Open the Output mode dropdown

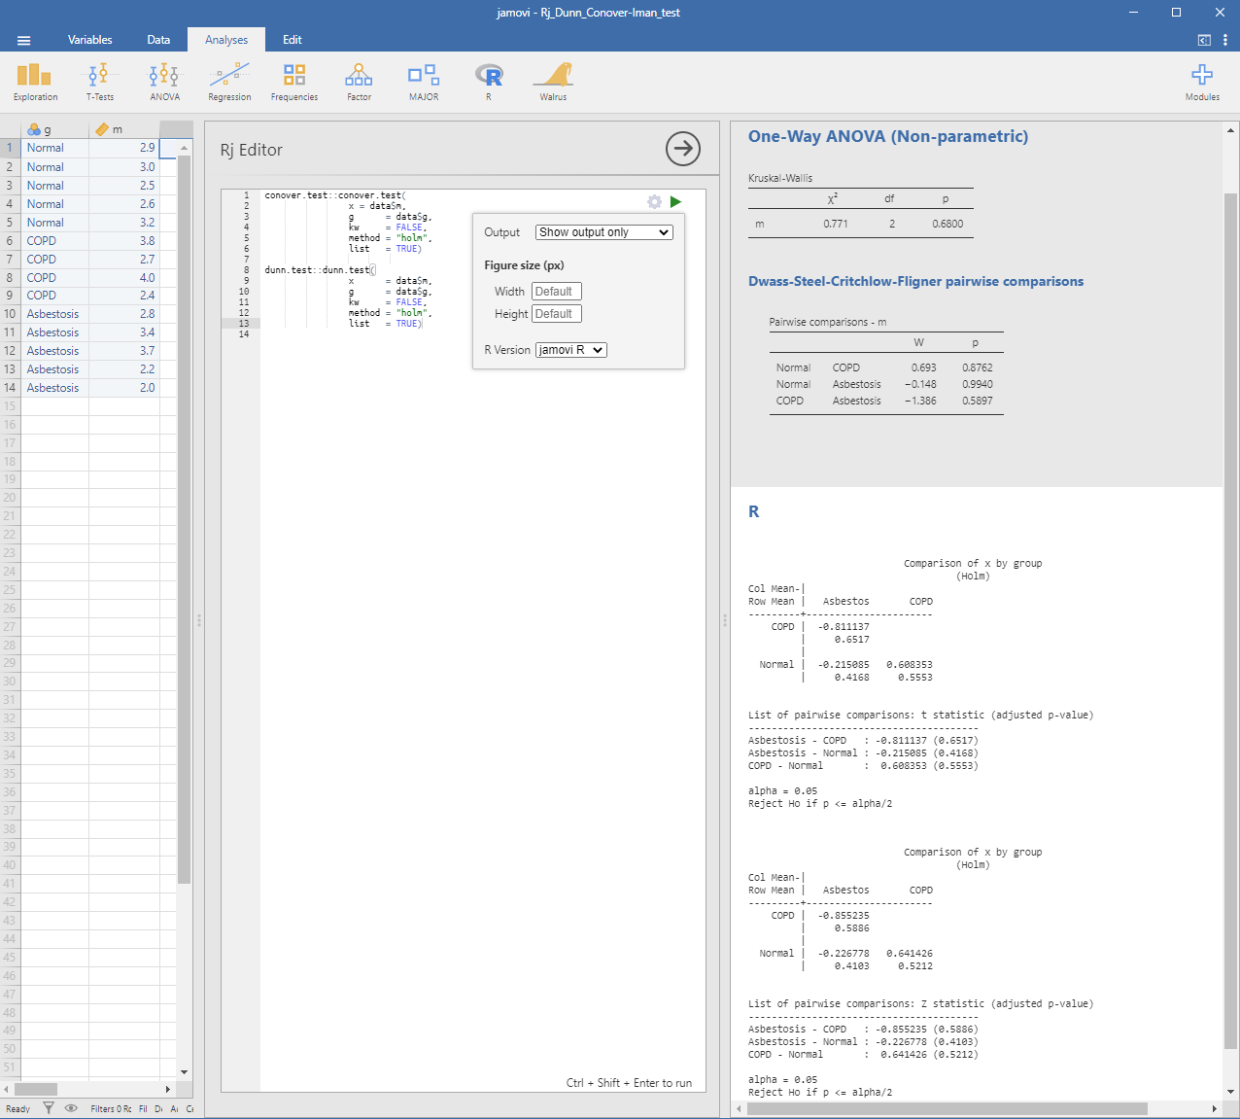[x=603, y=232]
